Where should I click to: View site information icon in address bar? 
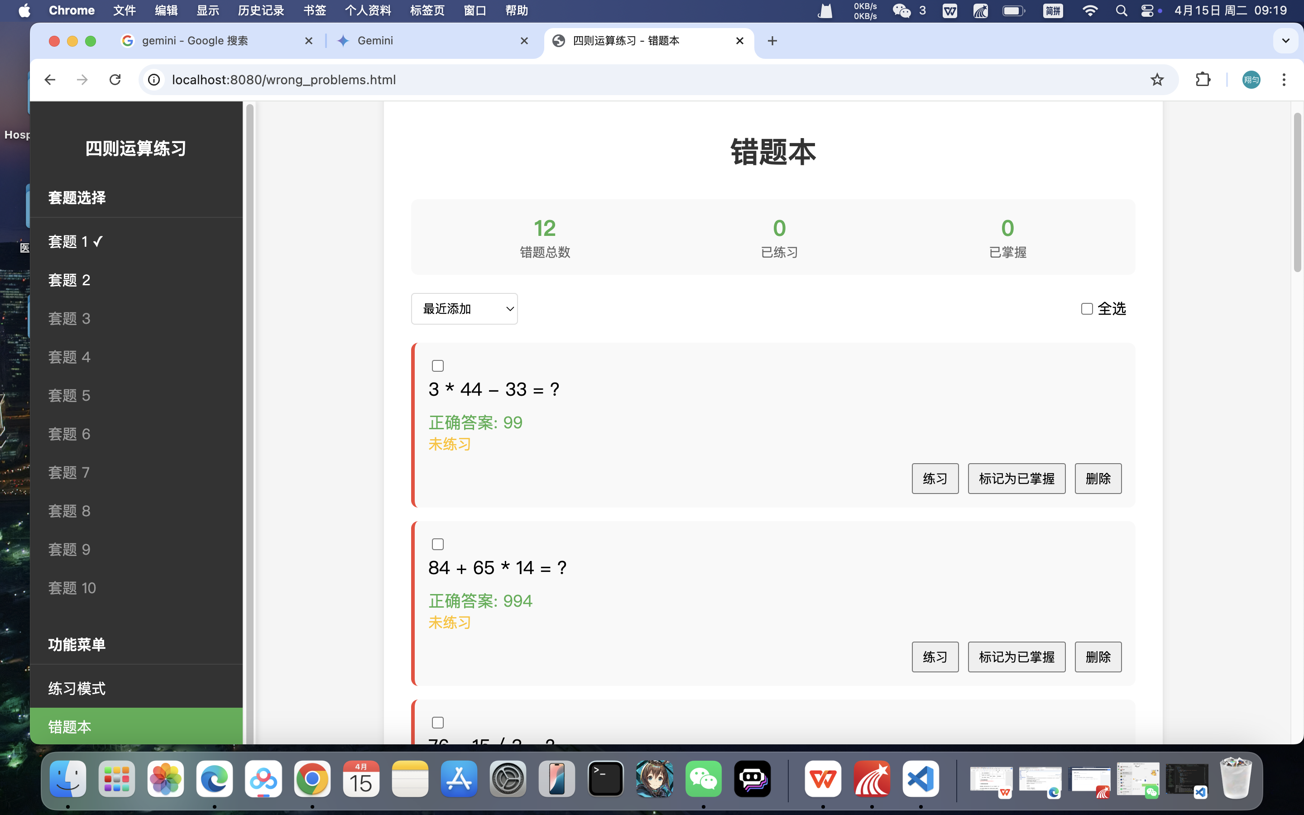click(x=154, y=80)
